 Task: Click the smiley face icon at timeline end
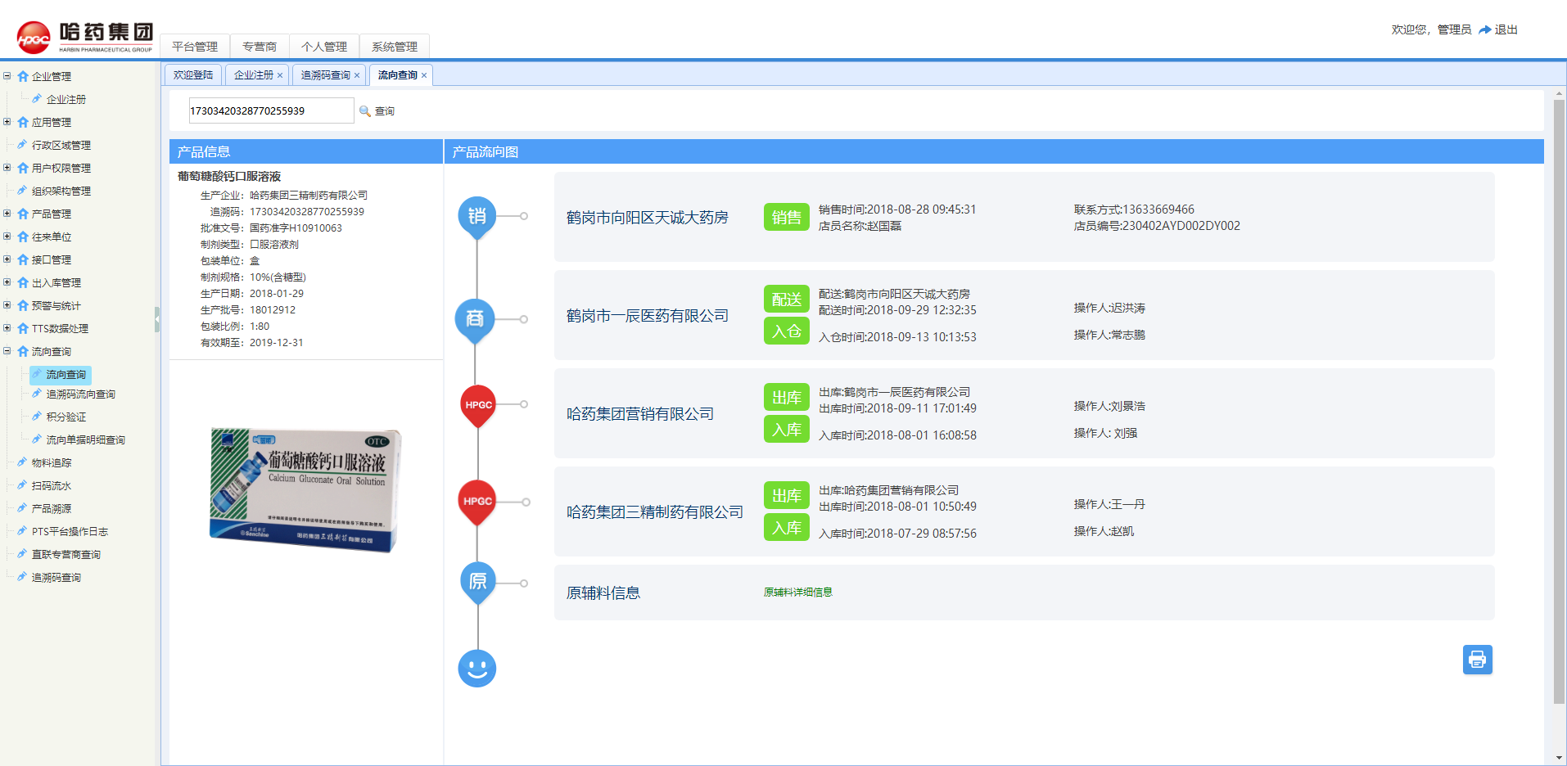(477, 669)
